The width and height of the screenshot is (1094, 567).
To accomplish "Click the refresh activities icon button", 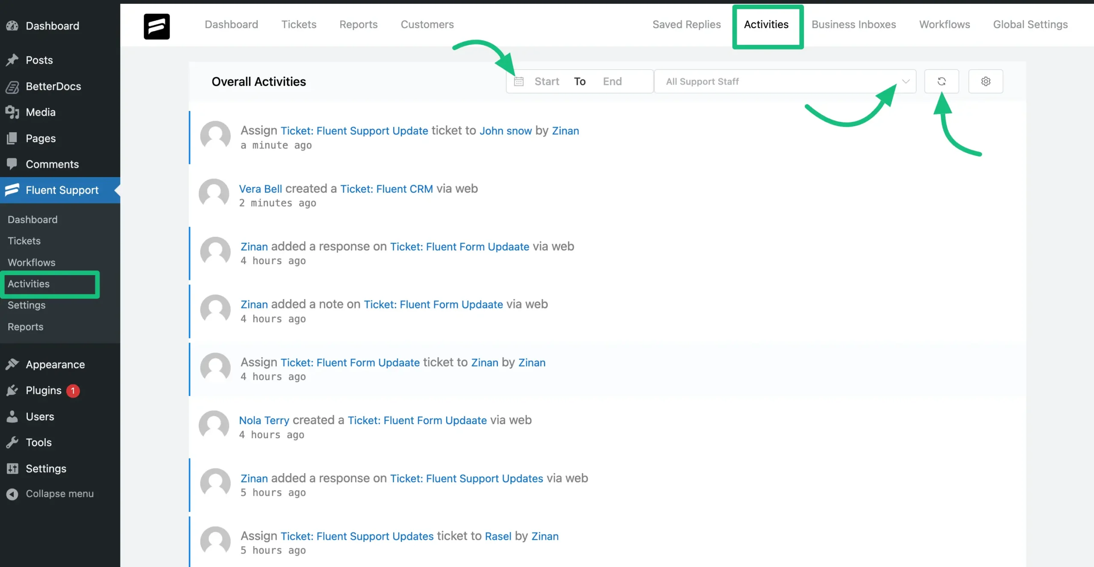I will pos(941,81).
